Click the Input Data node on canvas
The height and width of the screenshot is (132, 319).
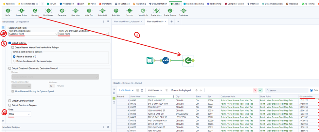151,61
